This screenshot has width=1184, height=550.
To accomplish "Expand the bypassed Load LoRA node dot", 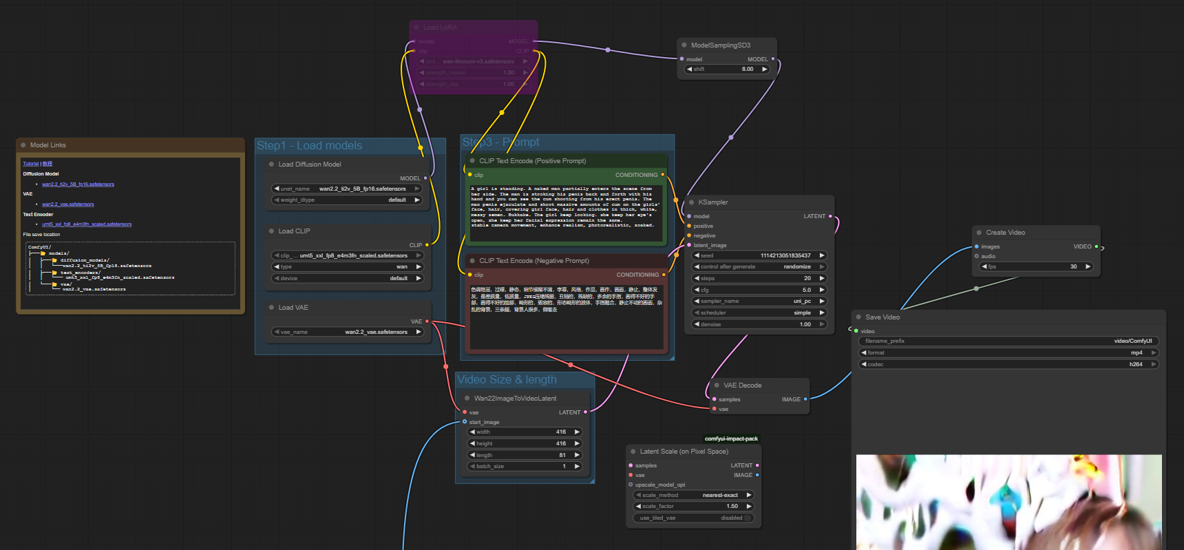I will pos(416,28).
